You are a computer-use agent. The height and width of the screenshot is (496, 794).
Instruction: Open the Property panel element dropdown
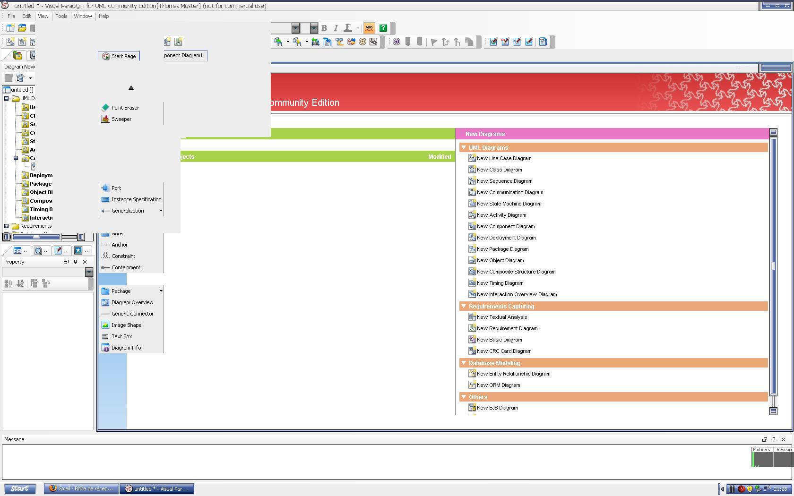coord(89,272)
